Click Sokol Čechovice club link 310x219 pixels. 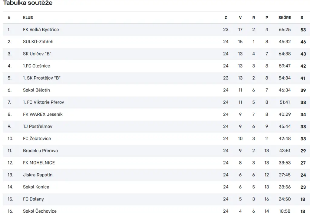click(x=40, y=211)
